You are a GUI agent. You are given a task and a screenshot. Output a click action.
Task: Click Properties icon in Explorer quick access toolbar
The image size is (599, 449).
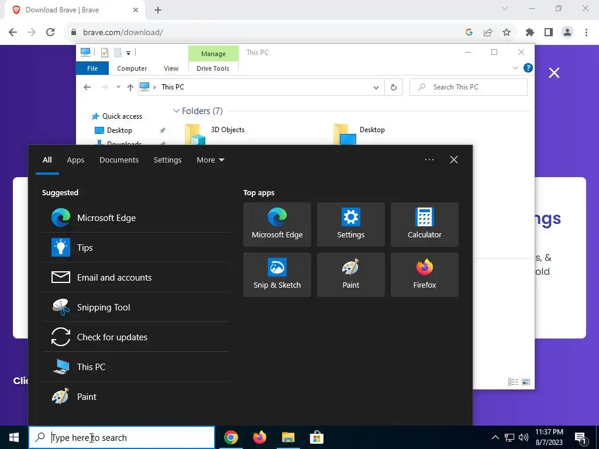click(105, 53)
